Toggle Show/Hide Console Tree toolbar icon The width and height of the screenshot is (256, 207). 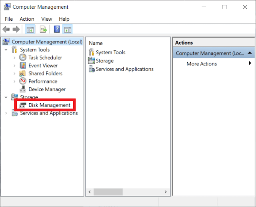point(30,30)
